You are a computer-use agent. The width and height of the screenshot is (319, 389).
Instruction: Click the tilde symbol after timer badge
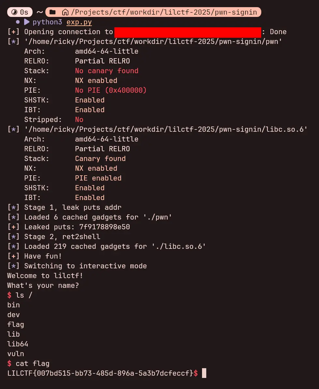pyautogui.click(x=39, y=12)
